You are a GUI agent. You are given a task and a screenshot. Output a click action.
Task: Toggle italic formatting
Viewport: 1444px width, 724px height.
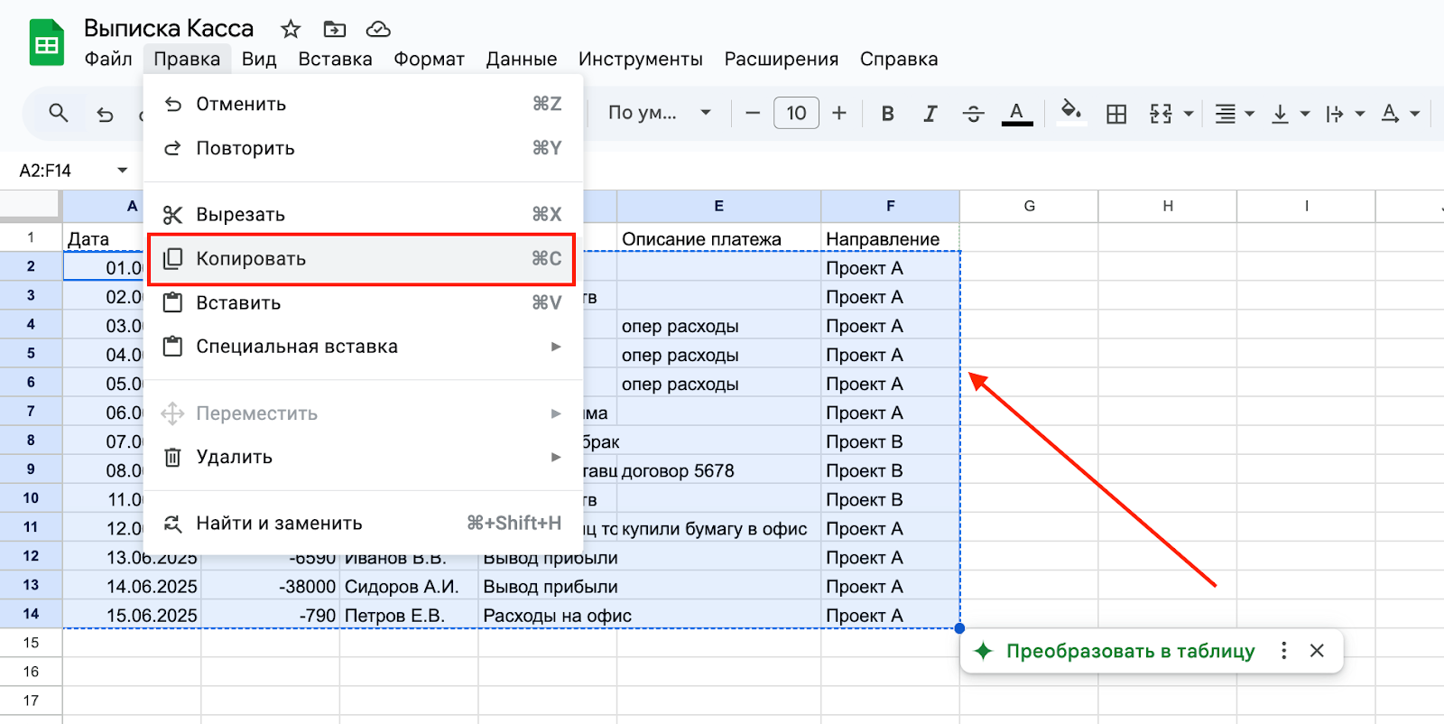pos(930,114)
